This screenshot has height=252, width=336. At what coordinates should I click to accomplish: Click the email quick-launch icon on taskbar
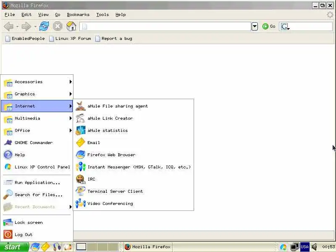46,247
